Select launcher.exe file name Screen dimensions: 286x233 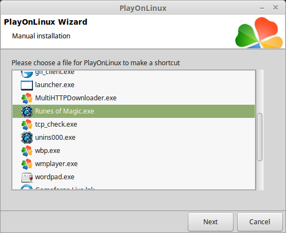point(55,85)
